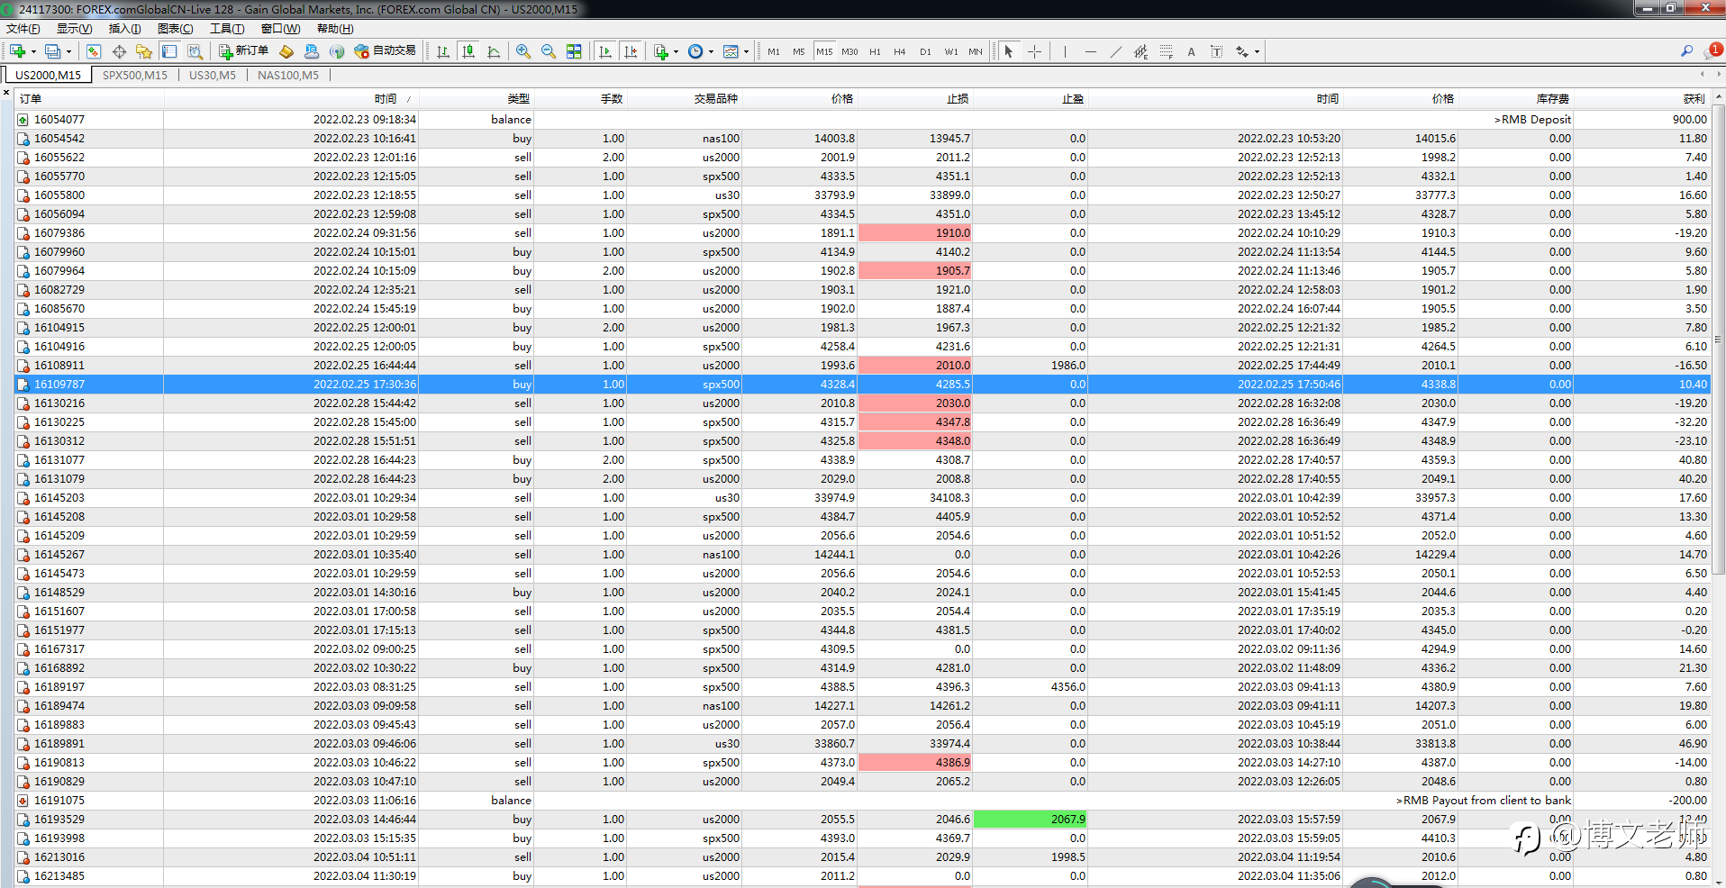Select order row 16145203
1726x888 pixels.
point(59,497)
